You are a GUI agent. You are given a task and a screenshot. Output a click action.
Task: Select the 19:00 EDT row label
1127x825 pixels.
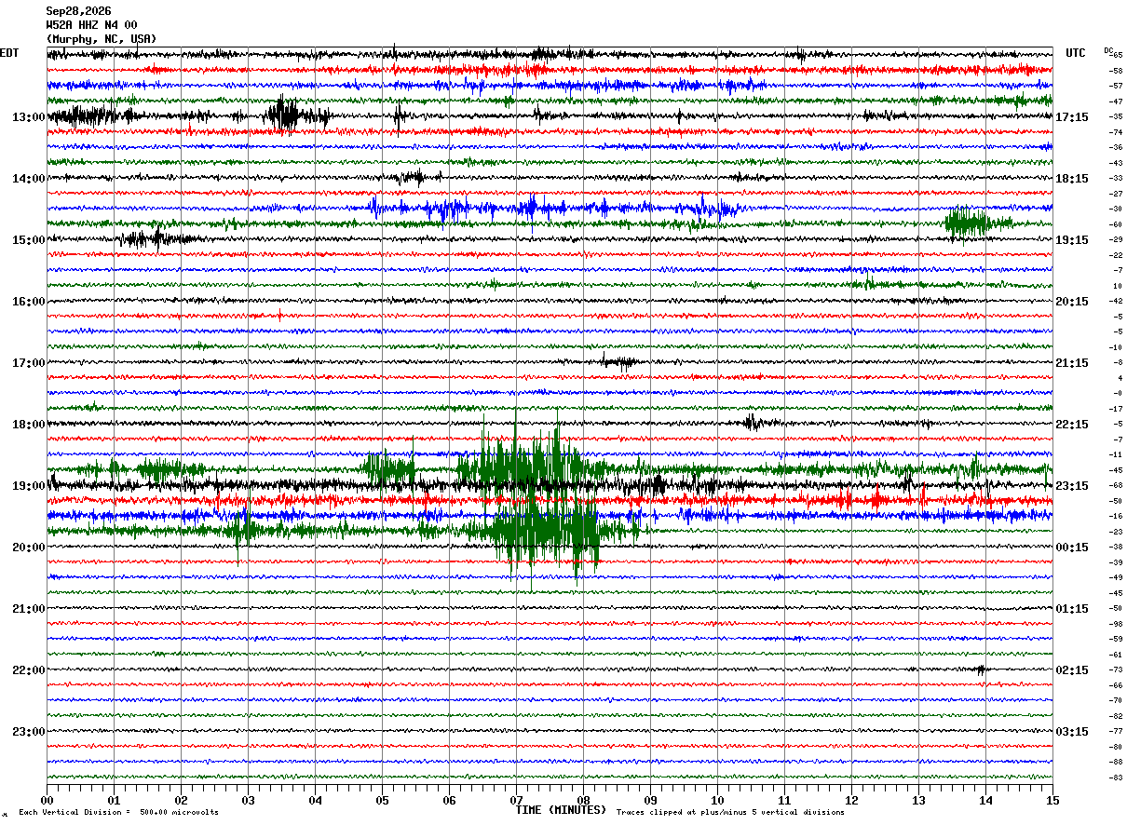28,486
